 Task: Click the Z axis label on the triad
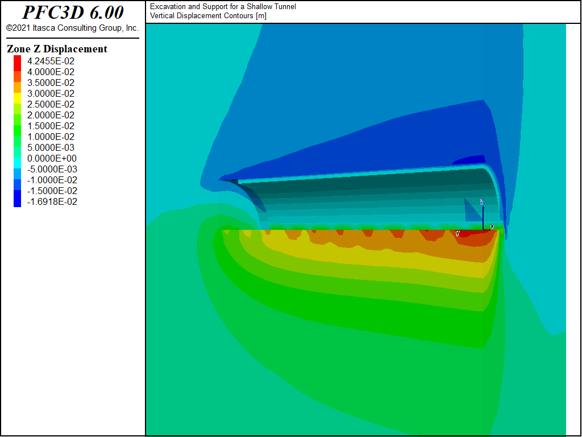coord(481,202)
